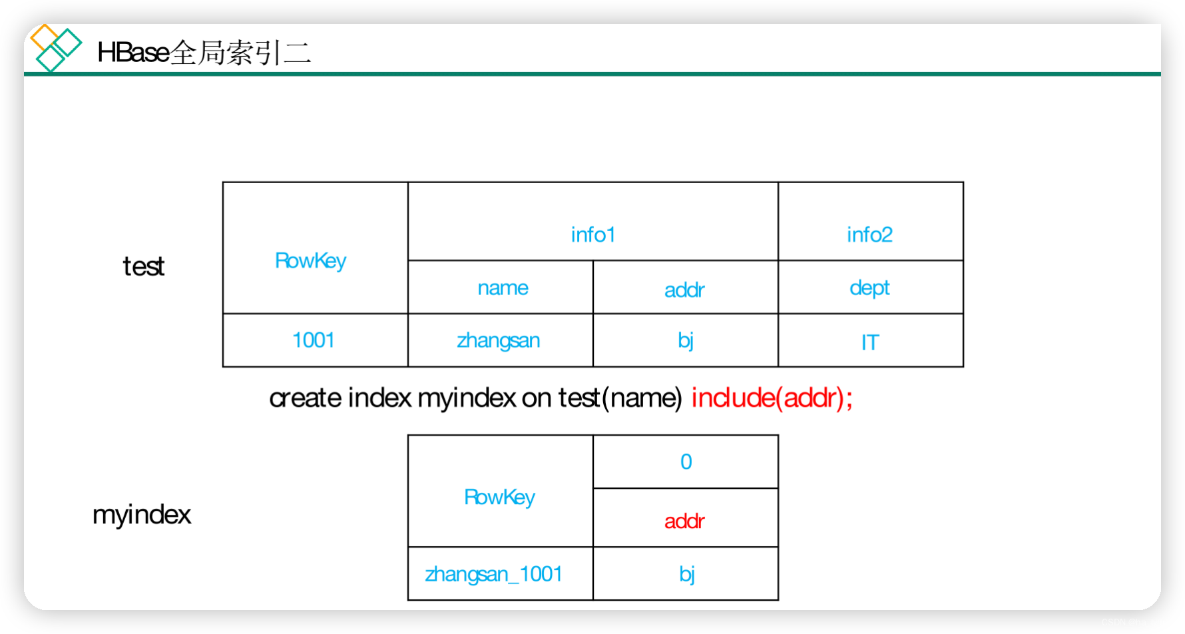Click the 'zhangsan_1001' index row key
Viewport: 1185px width, 634px height.
(x=493, y=574)
